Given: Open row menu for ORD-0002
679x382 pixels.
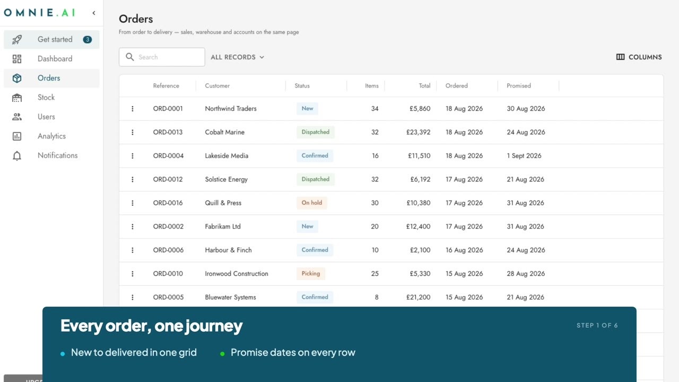Looking at the screenshot, I should coord(133,227).
